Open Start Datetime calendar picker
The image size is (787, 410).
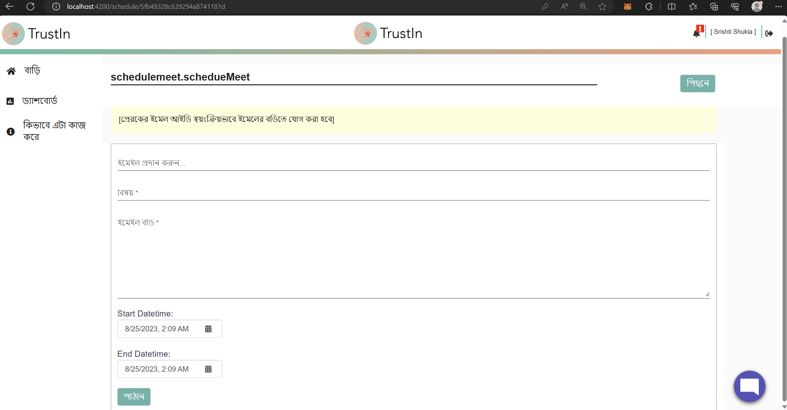point(208,329)
